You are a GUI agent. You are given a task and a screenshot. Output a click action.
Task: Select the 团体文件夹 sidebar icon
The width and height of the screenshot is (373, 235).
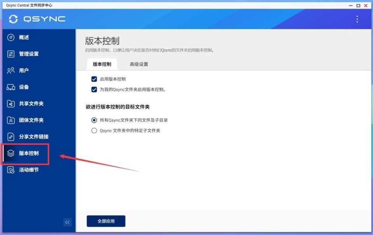coord(11,120)
